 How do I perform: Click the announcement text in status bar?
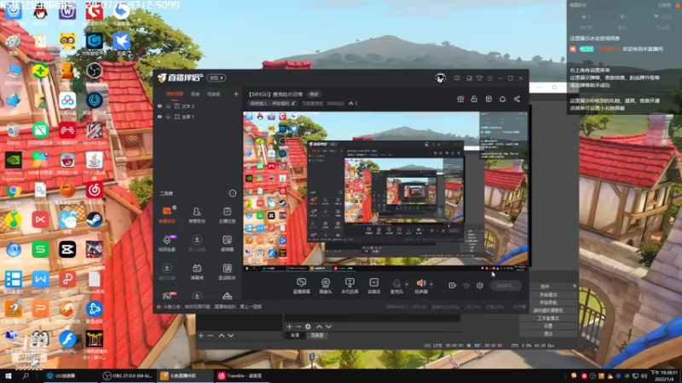211,306
